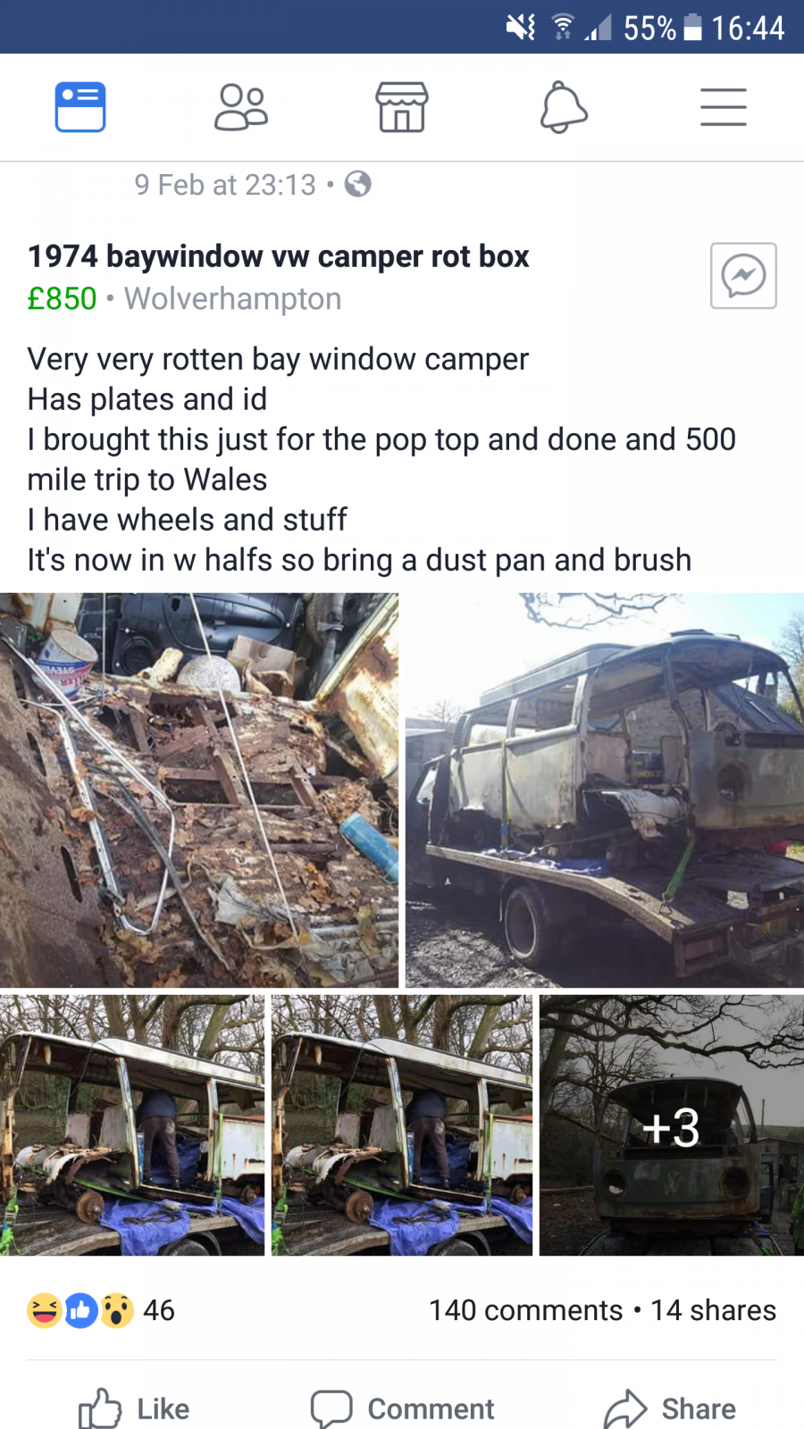Image resolution: width=804 pixels, height=1429 pixels.
Task: Open the Friends tab icon
Action: pos(241,107)
